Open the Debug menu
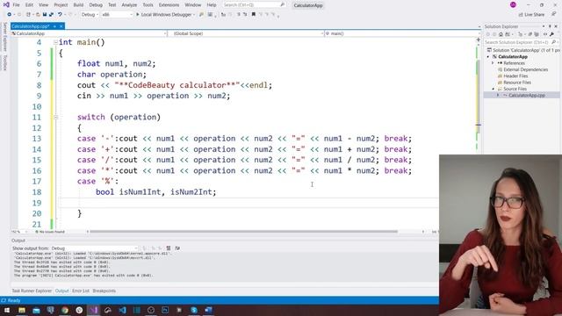 (x=96, y=5)
